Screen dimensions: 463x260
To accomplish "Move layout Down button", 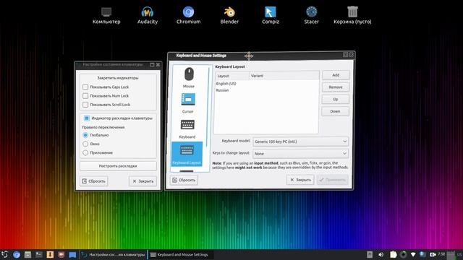I will [x=335, y=111].
